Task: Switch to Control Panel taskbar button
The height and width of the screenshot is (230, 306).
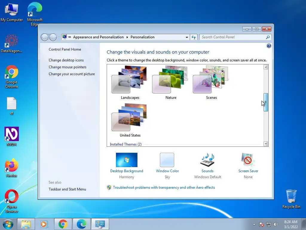Action: pos(100,224)
